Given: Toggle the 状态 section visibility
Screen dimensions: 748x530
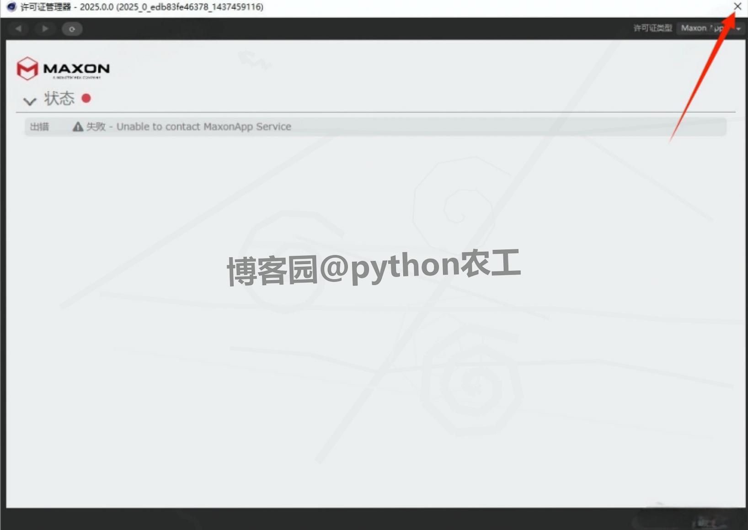Looking at the screenshot, I should 29,100.
